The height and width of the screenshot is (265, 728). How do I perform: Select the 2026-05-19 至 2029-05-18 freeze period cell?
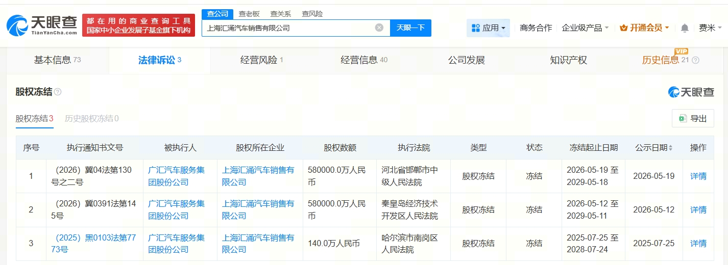click(593, 176)
